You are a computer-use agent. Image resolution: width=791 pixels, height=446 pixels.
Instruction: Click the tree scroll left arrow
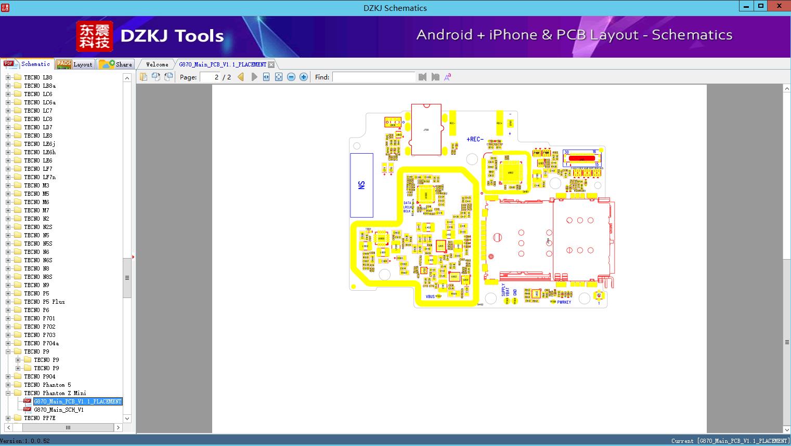pos(9,427)
